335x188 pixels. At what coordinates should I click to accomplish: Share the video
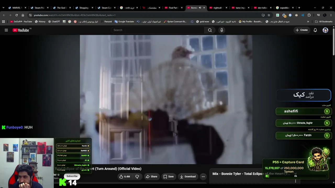(x=152, y=177)
